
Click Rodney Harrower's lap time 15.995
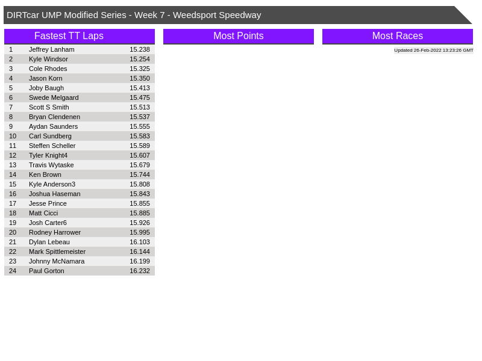click(140, 232)
